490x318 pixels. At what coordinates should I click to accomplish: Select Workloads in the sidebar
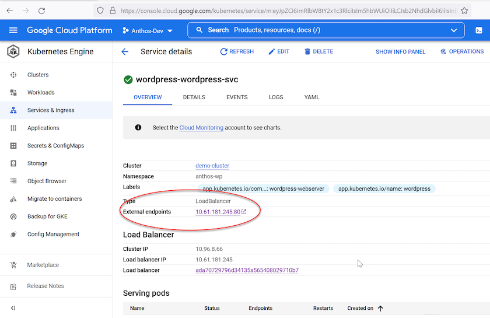tap(41, 92)
